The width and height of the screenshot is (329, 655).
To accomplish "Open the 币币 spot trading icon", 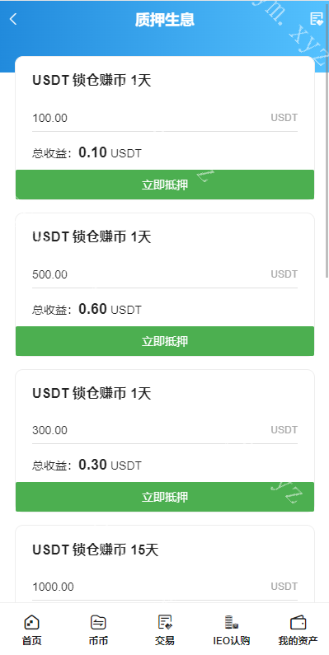I will (x=98, y=622).
